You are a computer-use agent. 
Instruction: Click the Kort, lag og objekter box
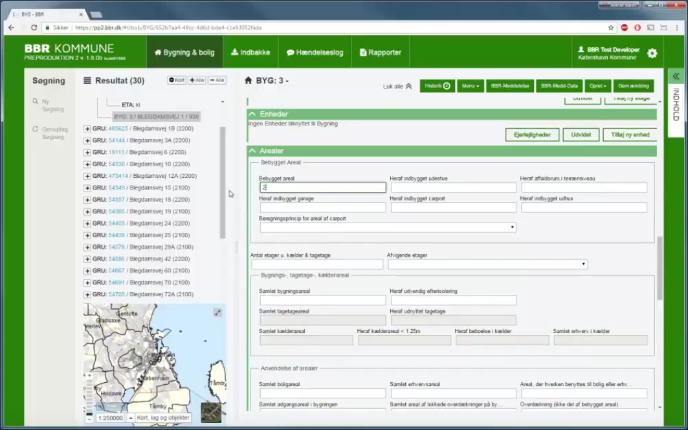point(163,418)
